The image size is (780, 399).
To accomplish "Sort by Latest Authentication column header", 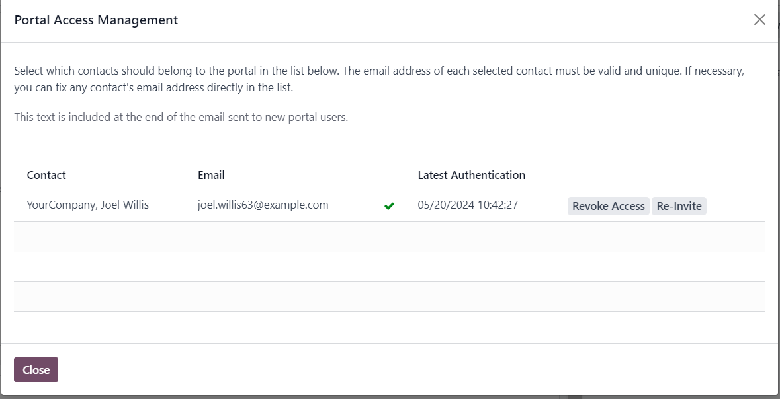I will [471, 175].
